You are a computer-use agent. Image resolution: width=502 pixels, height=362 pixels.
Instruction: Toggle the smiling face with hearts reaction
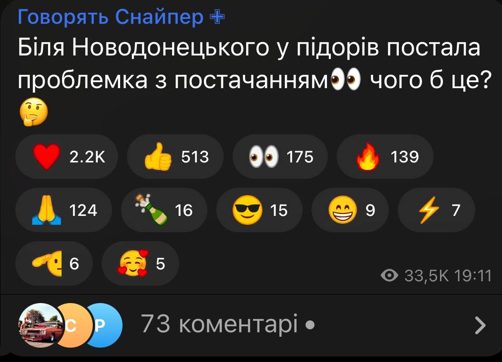tap(140, 263)
